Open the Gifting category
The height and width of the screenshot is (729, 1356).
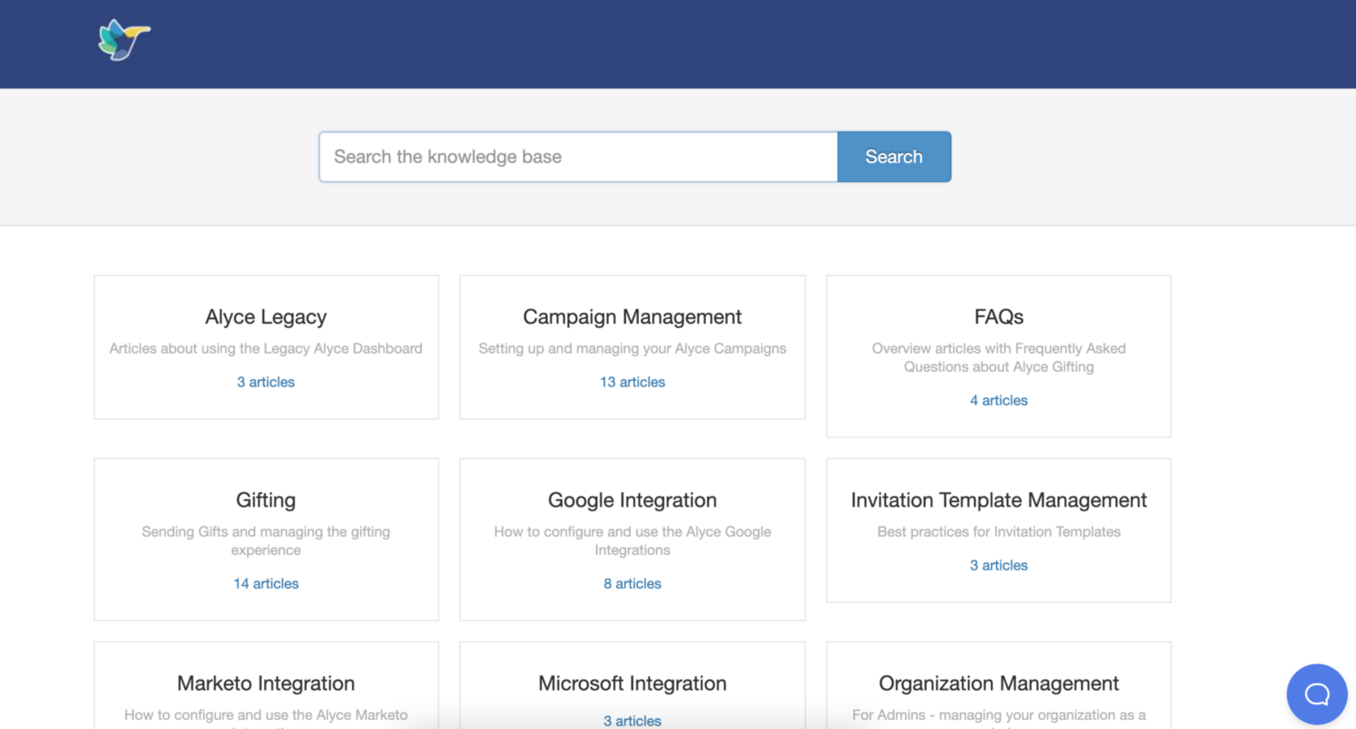266,500
